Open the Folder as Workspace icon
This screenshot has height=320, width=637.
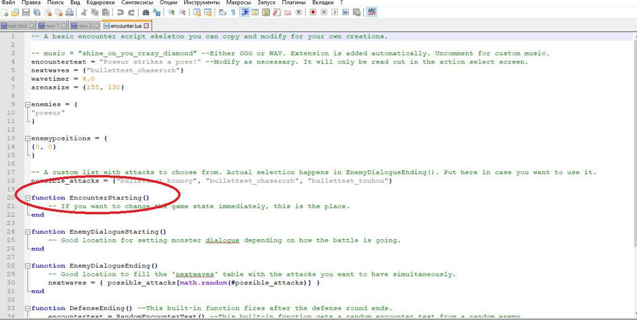[287, 12]
